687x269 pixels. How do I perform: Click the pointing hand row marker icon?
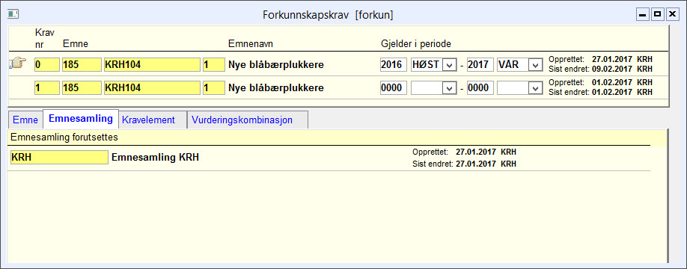17,64
